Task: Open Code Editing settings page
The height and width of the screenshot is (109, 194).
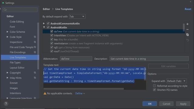Action: (x=17, y=21)
